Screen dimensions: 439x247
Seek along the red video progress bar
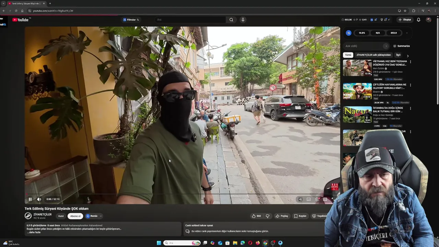[182, 194]
